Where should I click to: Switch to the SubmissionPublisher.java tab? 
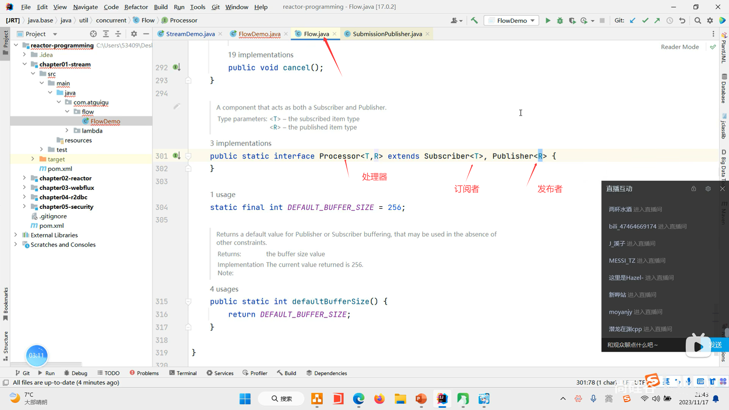point(387,34)
